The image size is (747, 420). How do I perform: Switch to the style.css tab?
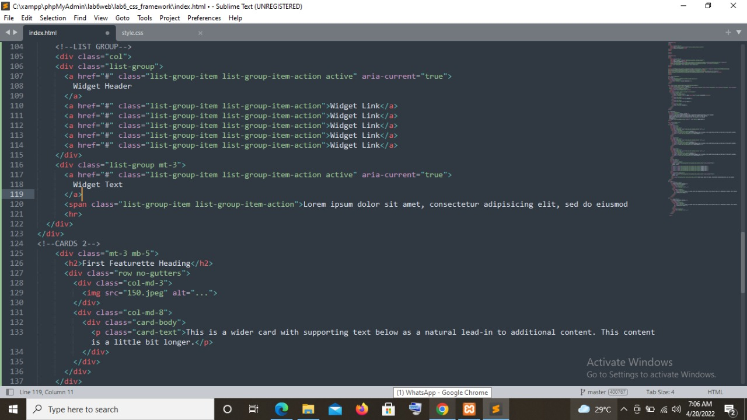(132, 33)
